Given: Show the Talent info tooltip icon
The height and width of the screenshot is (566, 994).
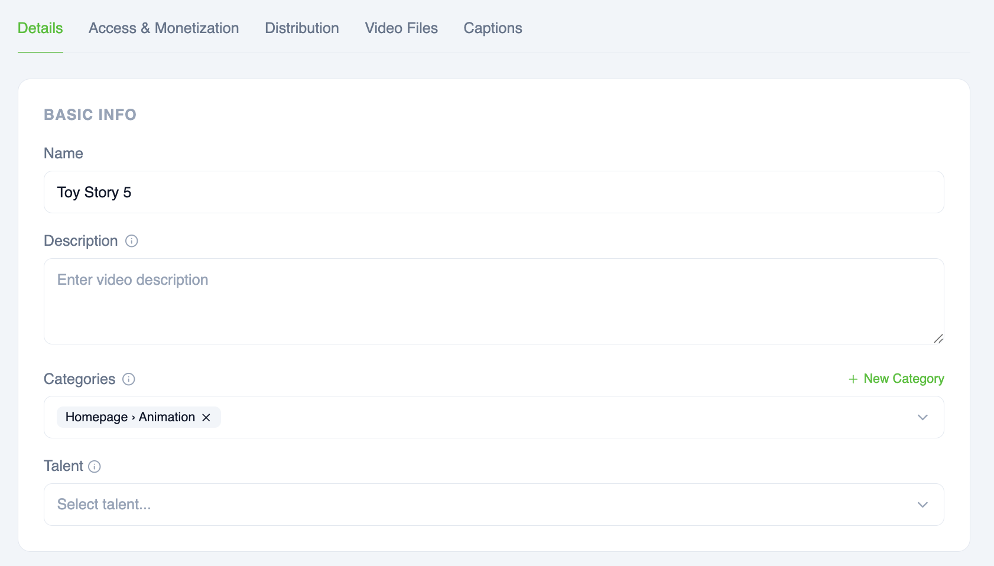Looking at the screenshot, I should pos(95,467).
